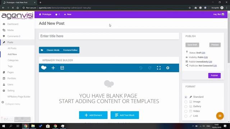230x129 pixels.
Task: Stop page loading in browser toolbar
Action: click(13, 8)
